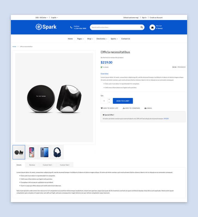Switch to the Reviews tab
198x217 pixels.
(x=32, y=165)
